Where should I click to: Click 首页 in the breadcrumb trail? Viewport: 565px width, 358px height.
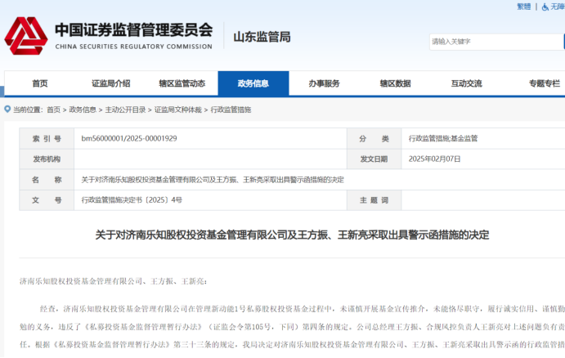53,110
